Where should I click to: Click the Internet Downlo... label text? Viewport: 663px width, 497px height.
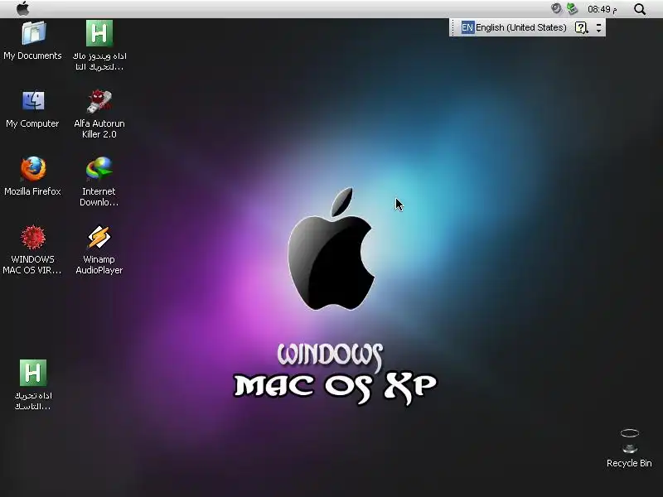pyautogui.click(x=99, y=197)
